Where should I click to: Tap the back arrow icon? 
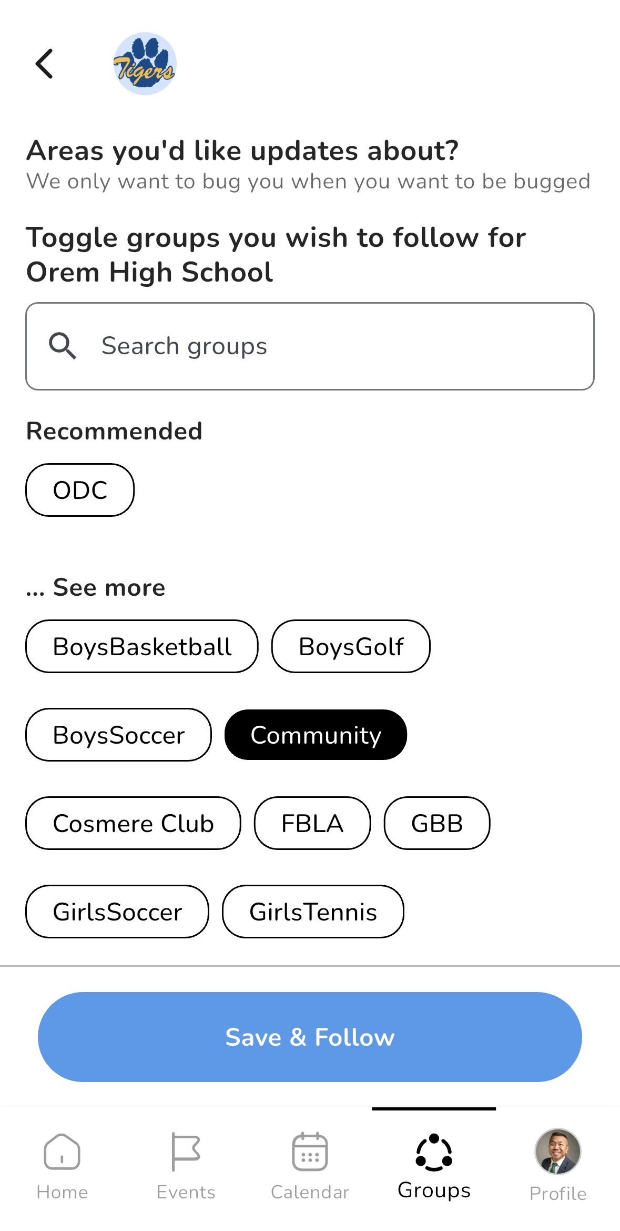[x=44, y=64]
